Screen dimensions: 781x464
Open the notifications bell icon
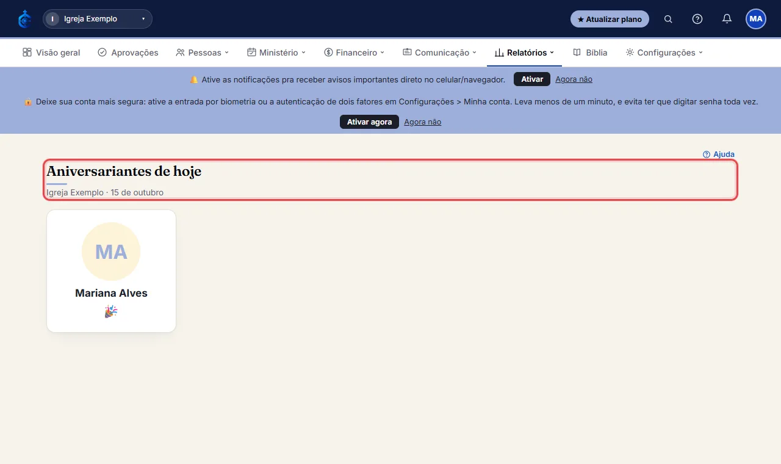pos(727,19)
